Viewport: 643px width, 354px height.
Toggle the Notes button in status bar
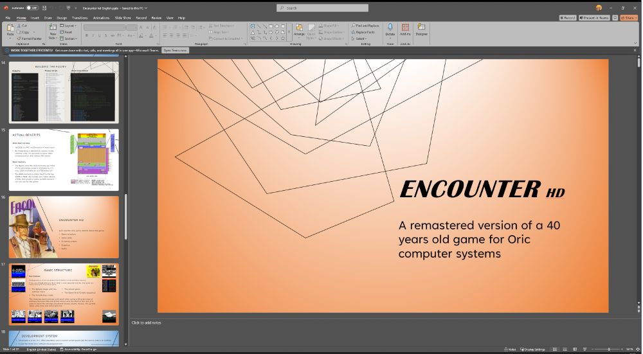tap(510, 350)
